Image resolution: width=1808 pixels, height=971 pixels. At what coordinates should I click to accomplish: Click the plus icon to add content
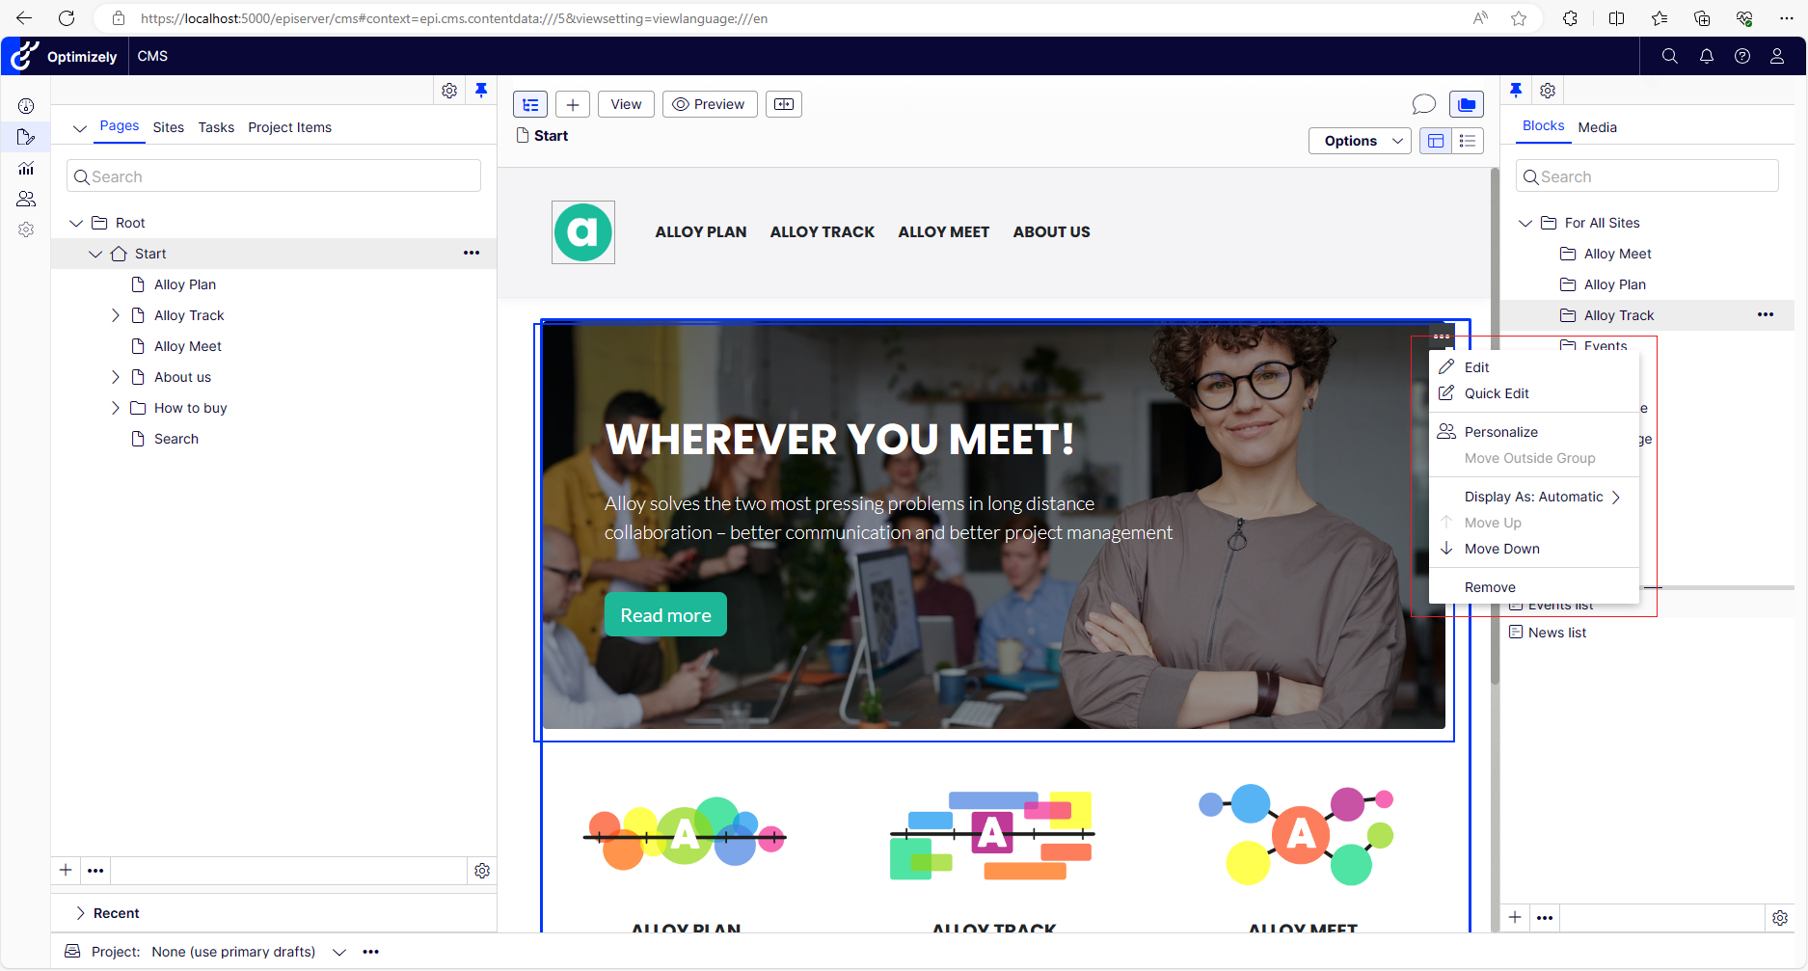point(573,104)
